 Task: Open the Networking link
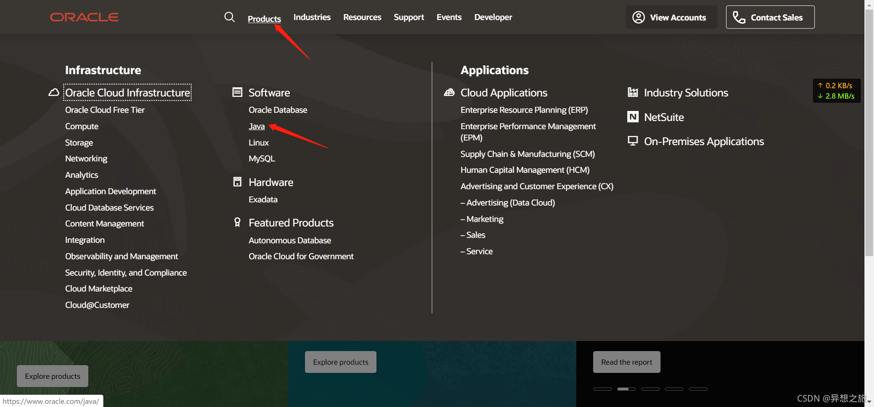[86, 159]
